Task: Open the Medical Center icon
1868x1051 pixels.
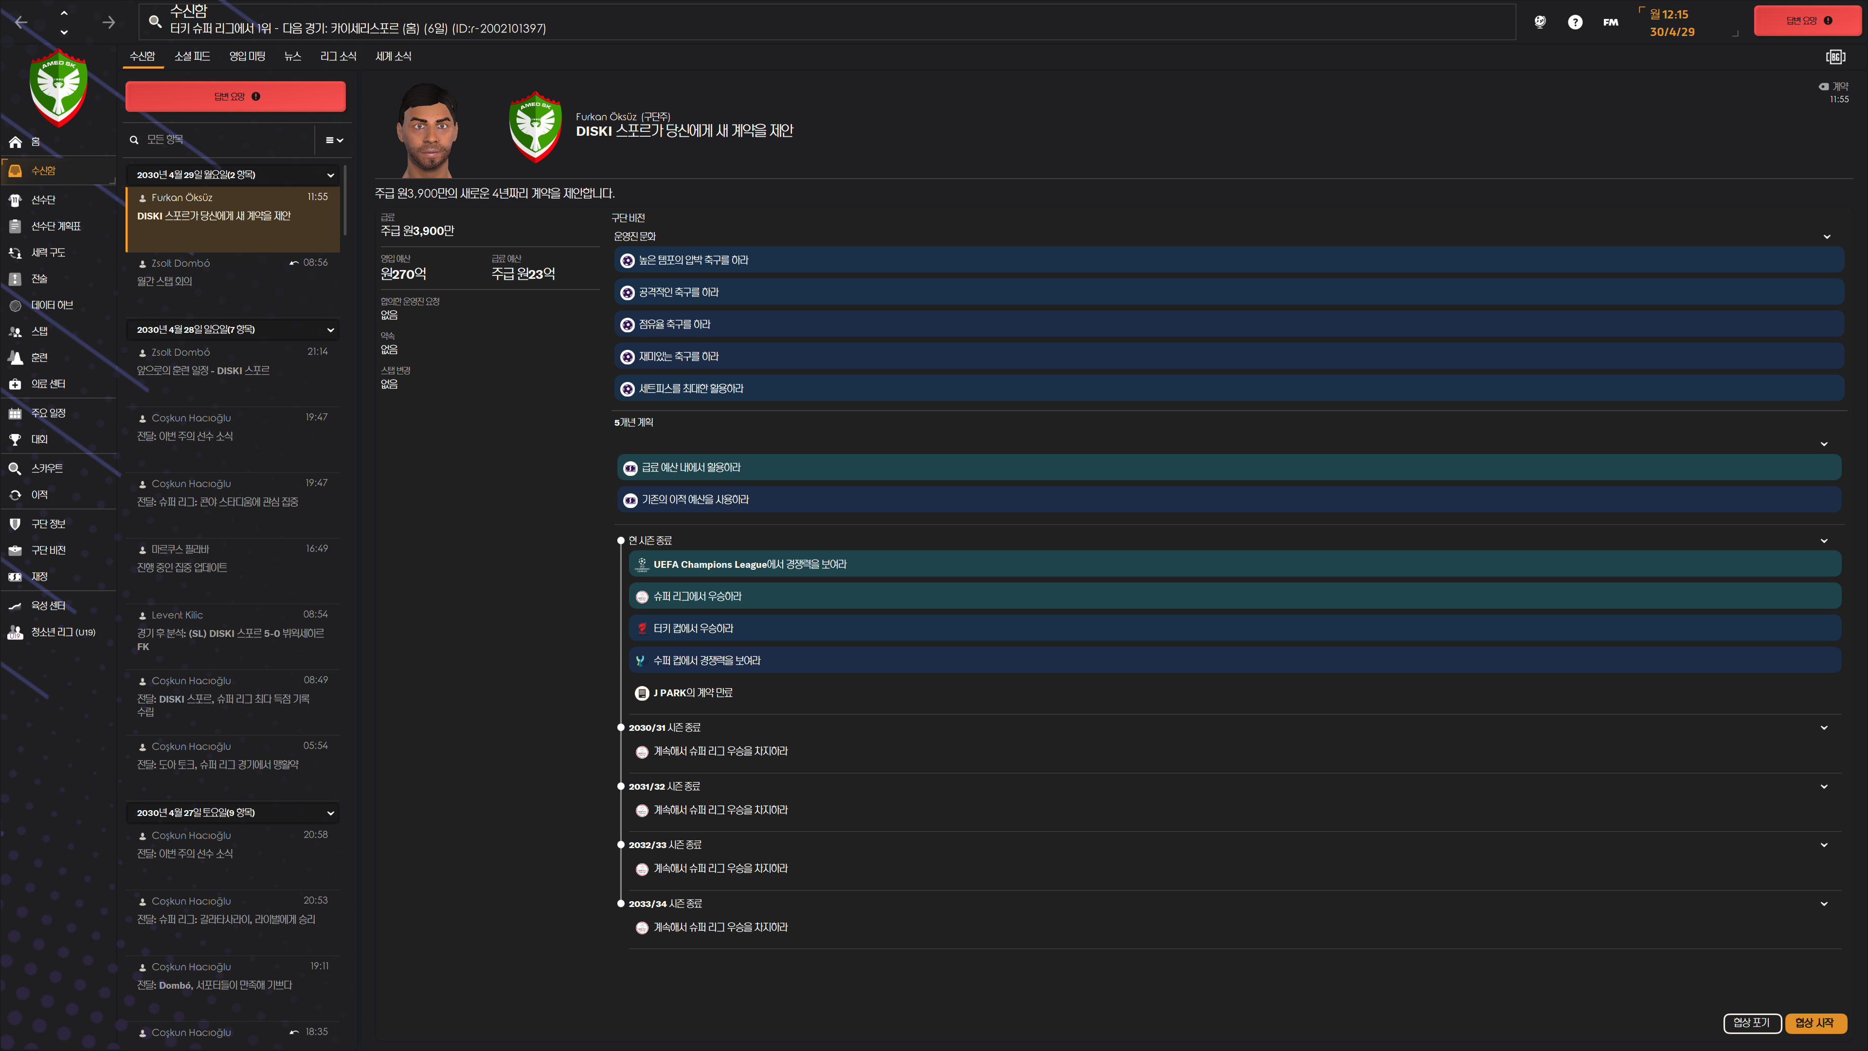Action: (15, 384)
